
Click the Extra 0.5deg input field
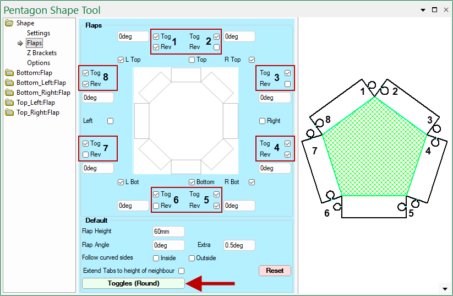point(239,245)
